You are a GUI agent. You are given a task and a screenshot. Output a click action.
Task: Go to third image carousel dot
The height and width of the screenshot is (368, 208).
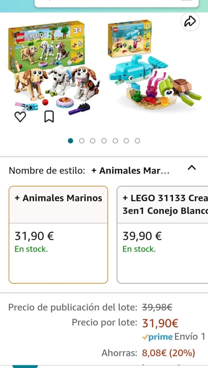point(93,141)
